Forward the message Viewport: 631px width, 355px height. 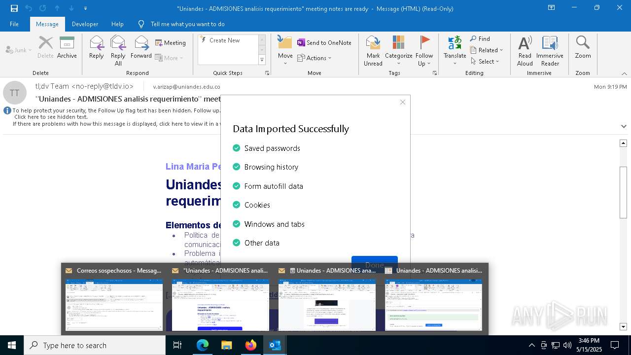click(141, 47)
